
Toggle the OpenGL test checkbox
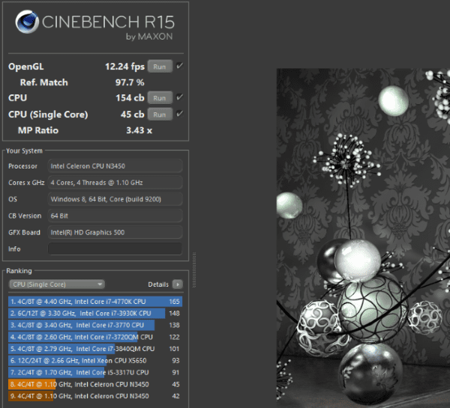point(180,66)
